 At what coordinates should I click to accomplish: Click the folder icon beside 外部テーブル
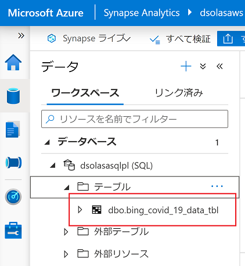coord(83,231)
